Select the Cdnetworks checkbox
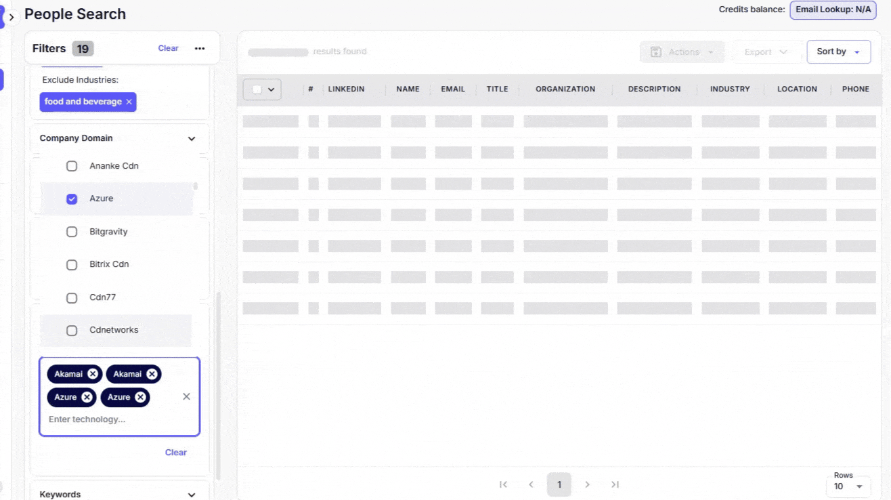Image resolution: width=891 pixels, height=500 pixels. [72, 331]
